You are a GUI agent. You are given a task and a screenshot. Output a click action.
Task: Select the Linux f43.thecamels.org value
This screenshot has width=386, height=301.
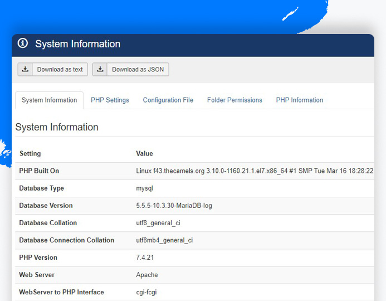(x=255, y=171)
